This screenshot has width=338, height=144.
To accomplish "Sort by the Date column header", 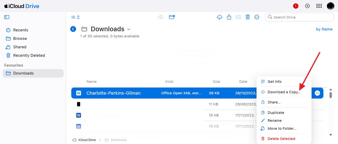I will click(x=243, y=82).
